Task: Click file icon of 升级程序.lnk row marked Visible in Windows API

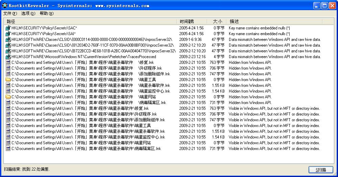Action: click(x=8, y=114)
